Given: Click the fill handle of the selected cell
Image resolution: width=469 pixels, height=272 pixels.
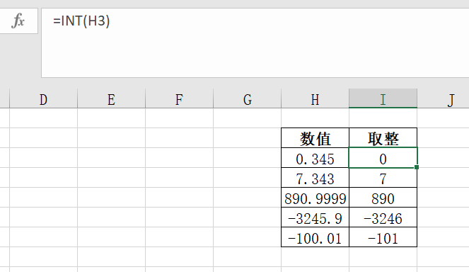Looking at the screenshot, I should (417, 167).
